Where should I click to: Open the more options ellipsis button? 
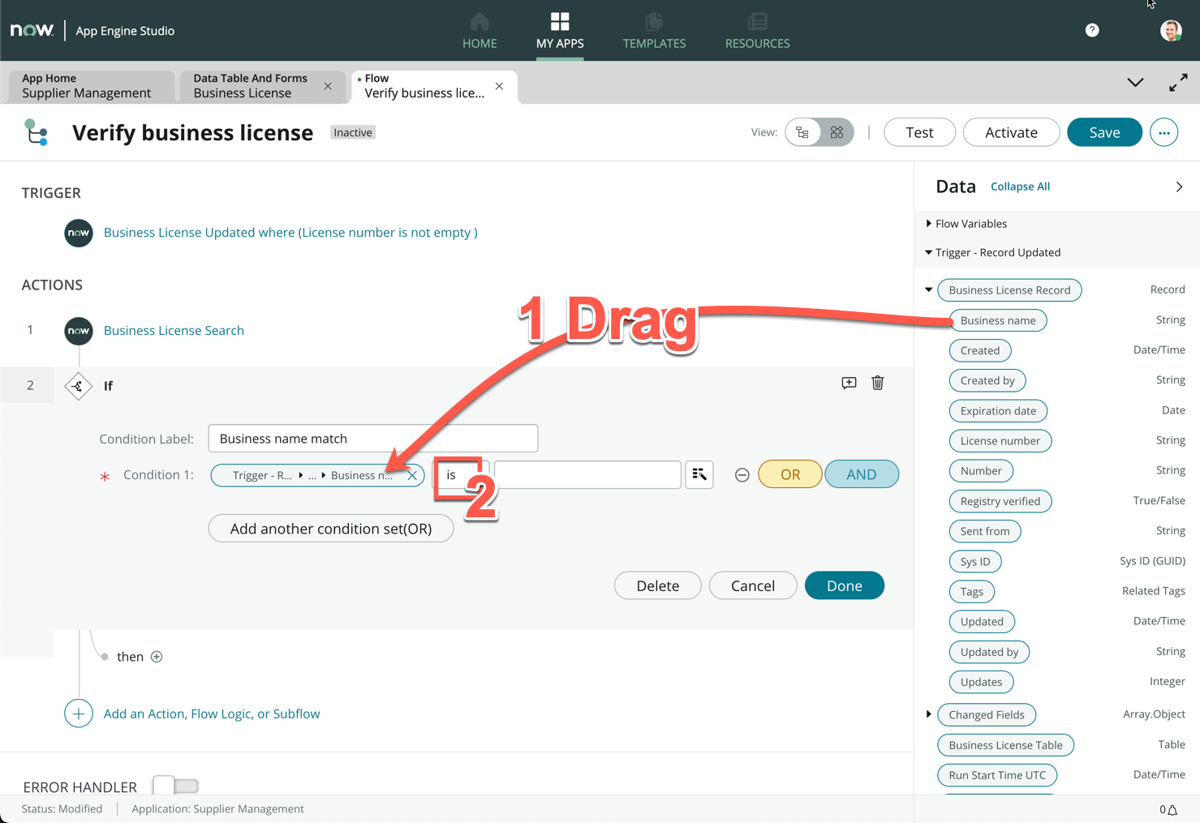pos(1163,132)
